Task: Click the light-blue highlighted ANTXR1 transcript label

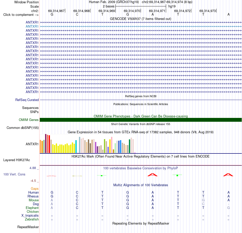Action: pyautogui.click(x=32, y=27)
